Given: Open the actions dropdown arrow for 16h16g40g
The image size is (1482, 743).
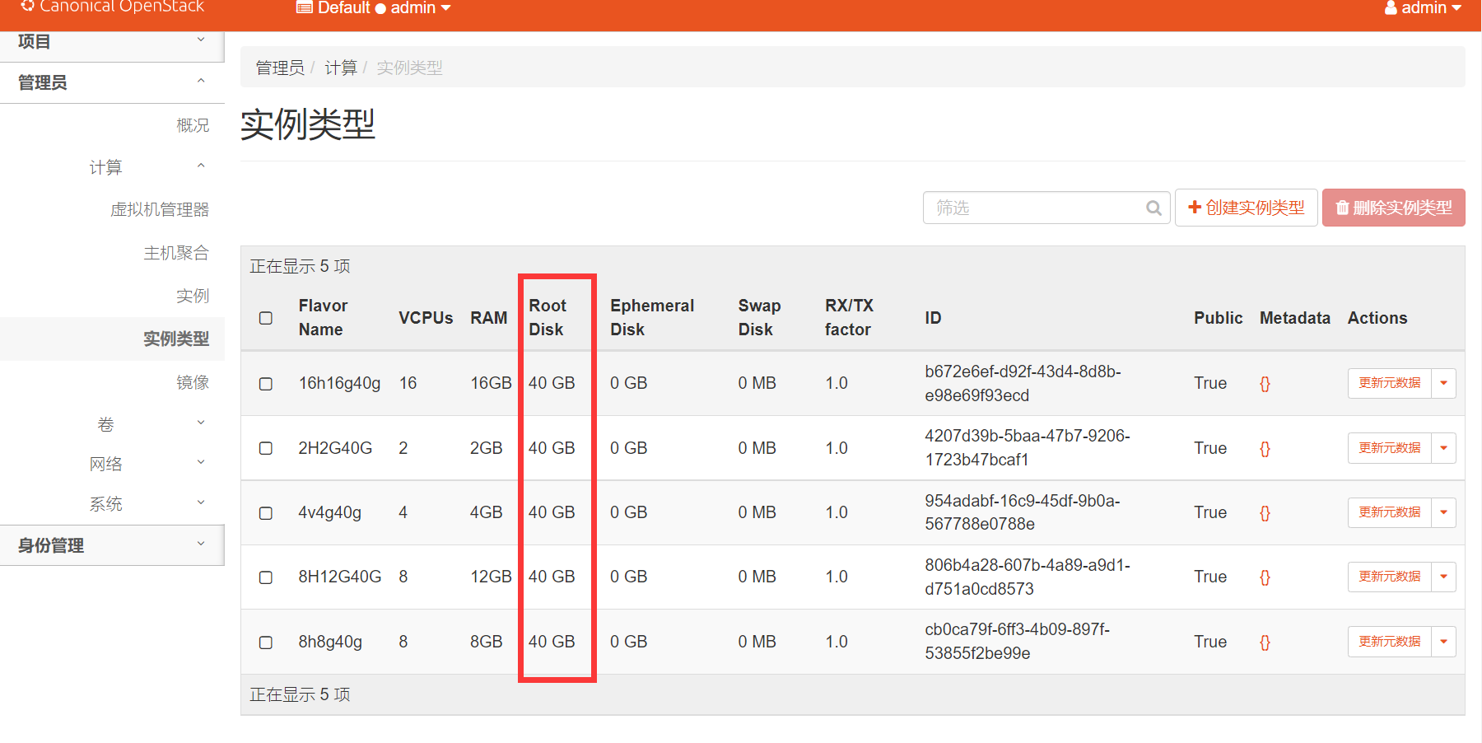Looking at the screenshot, I should [1443, 383].
